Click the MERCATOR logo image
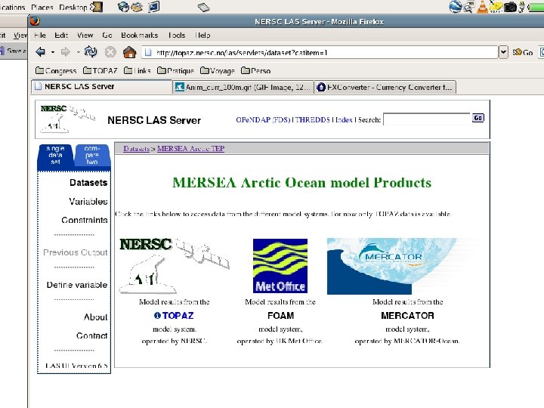The height and width of the screenshot is (408, 544). tap(403, 266)
